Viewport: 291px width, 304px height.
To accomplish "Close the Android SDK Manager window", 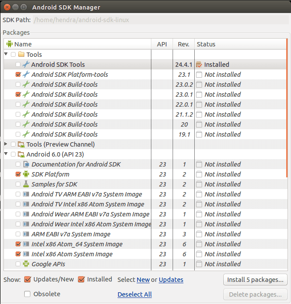I will tap(7, 7).
